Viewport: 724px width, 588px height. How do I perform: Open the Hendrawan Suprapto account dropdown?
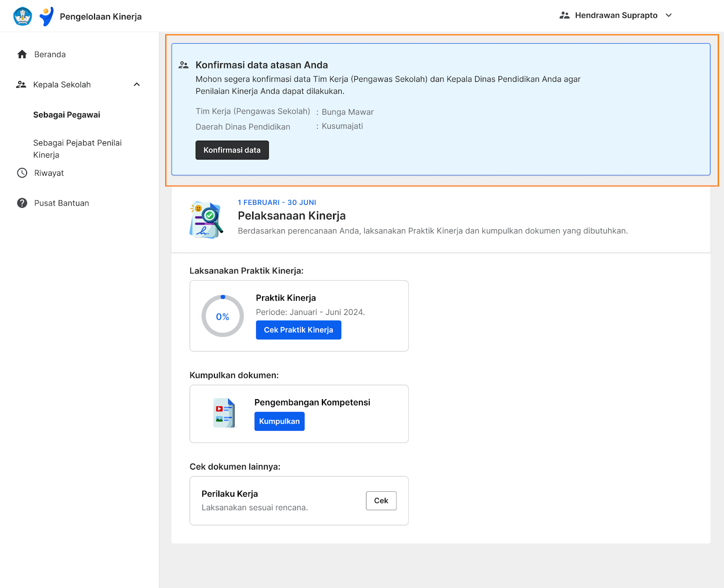click(x=669, y=15)
